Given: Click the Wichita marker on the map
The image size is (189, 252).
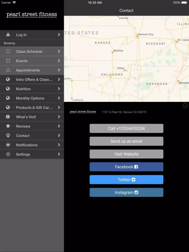Looking at the screenshot, I should [112, 52].
